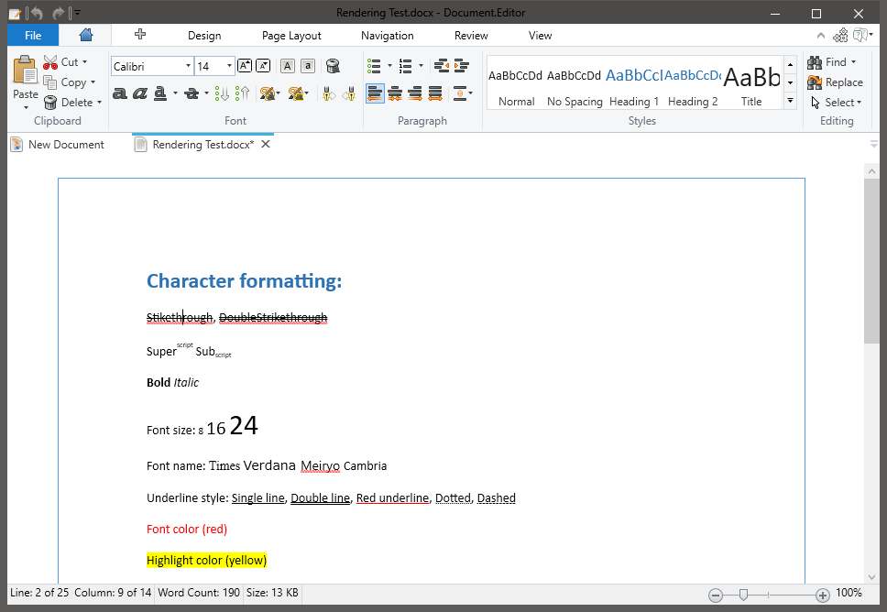Image resolution: width=887 pixels, height=612 pixels.
Task: Toggle bold formatting icon
Action: [x=119, y=93]
